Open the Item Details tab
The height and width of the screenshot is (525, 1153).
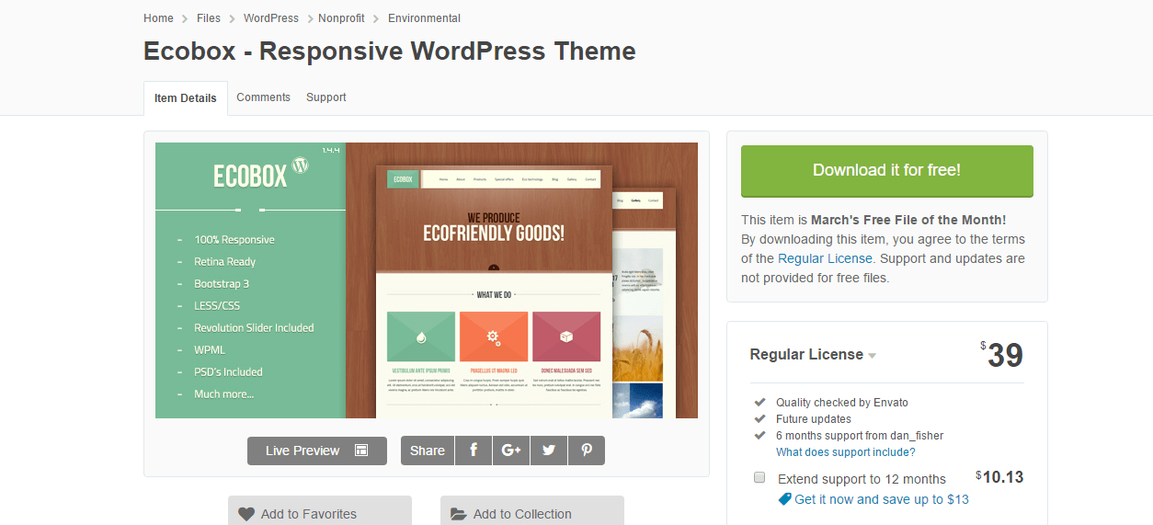[186, 98]
